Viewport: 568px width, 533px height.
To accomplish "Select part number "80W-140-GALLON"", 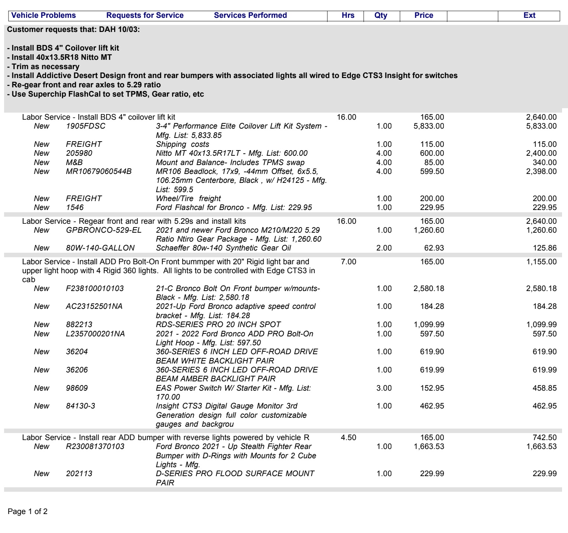I will 100,248.
